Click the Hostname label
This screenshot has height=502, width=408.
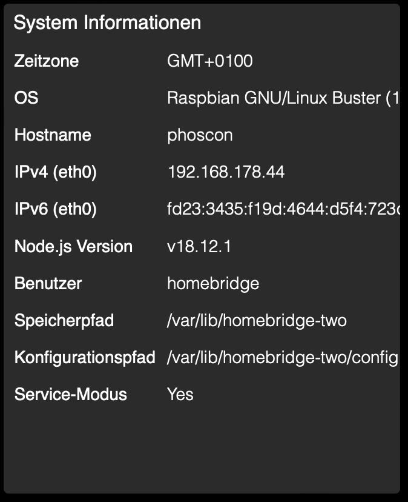tap(53, 135)
